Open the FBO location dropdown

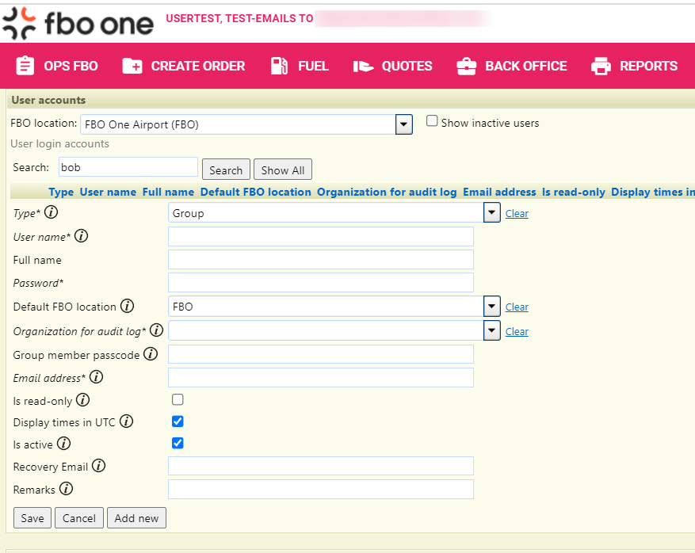pyautogui.click(x=403, y=124)
